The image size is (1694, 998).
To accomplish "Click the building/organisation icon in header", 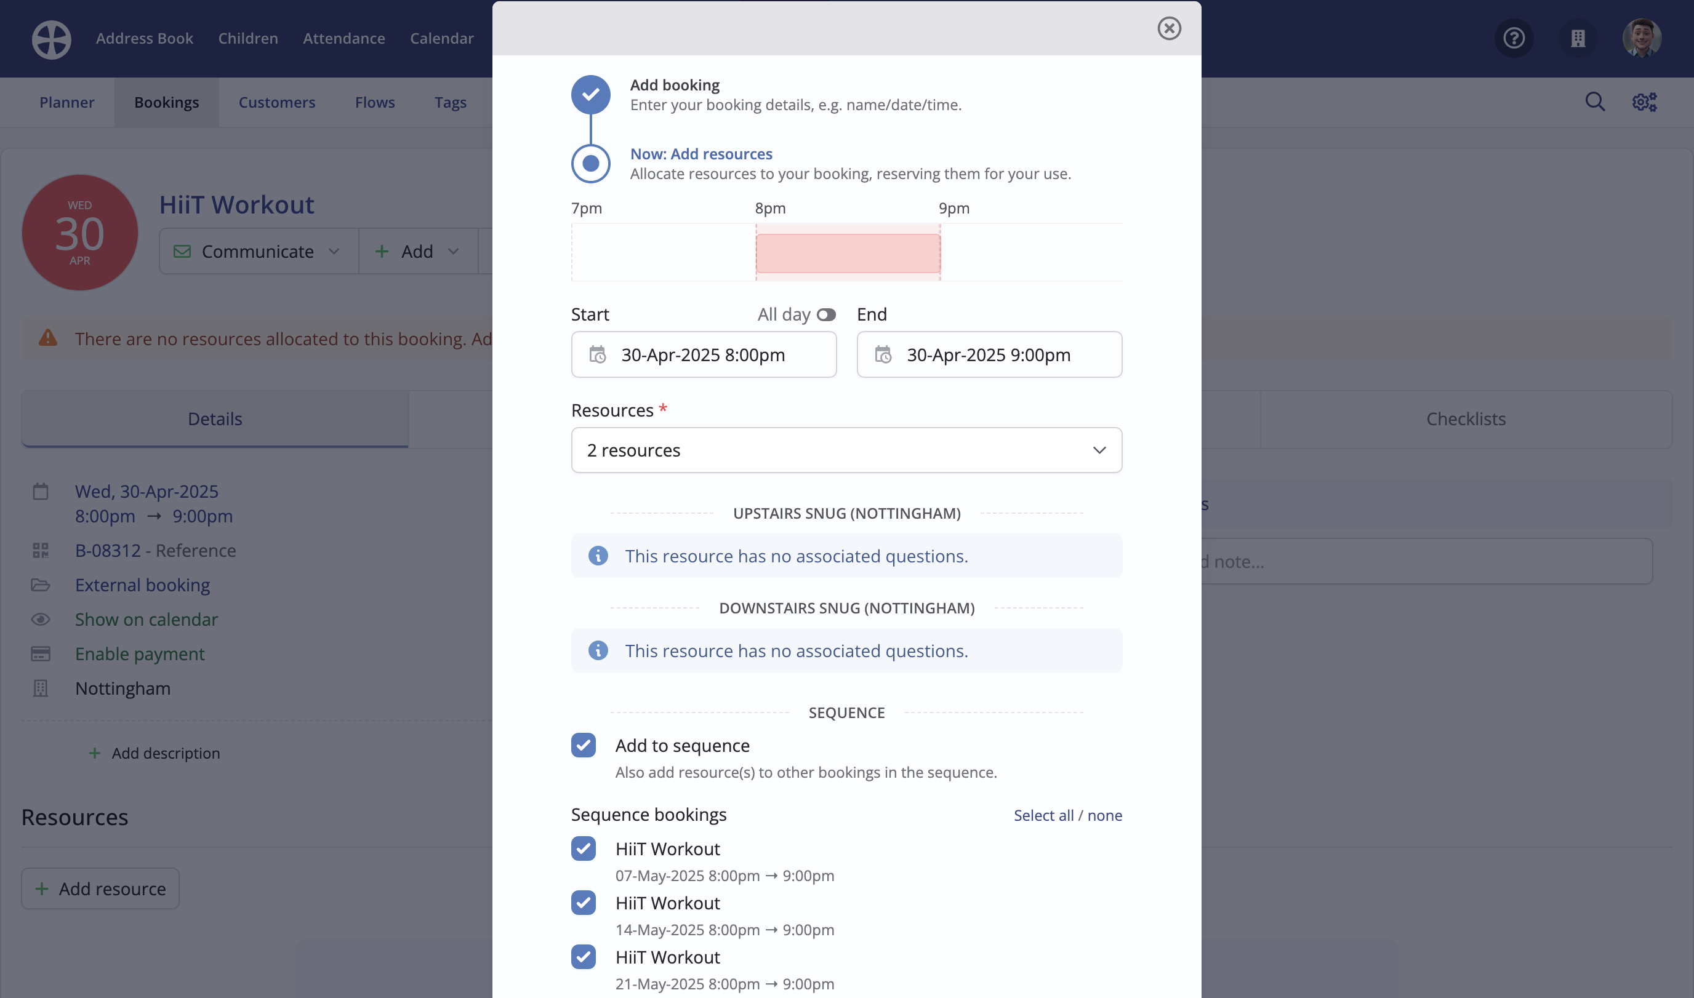I will pos(1578,38).
